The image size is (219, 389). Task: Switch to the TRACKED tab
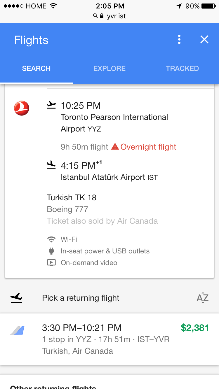click(182, 69)
